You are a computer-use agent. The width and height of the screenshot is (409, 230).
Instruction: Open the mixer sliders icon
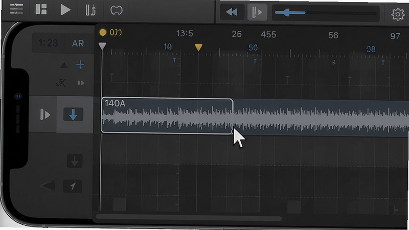point(16,10)
